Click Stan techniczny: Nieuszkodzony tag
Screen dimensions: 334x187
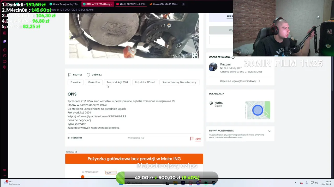[179, 82]
